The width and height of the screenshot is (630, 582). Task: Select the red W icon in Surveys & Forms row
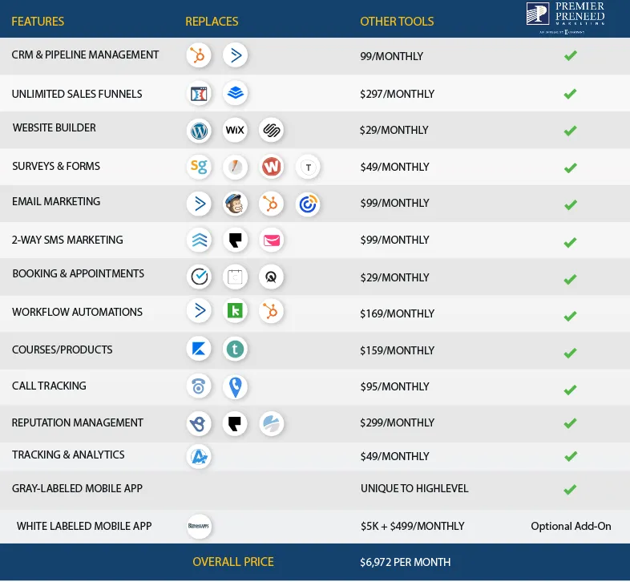(x=271, y=167)
